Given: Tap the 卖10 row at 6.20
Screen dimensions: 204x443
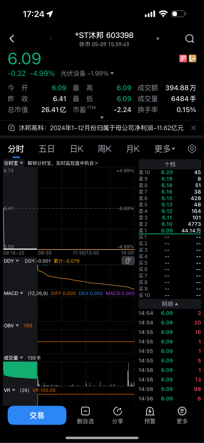Looking at the screenshot, I should (170, 172).
